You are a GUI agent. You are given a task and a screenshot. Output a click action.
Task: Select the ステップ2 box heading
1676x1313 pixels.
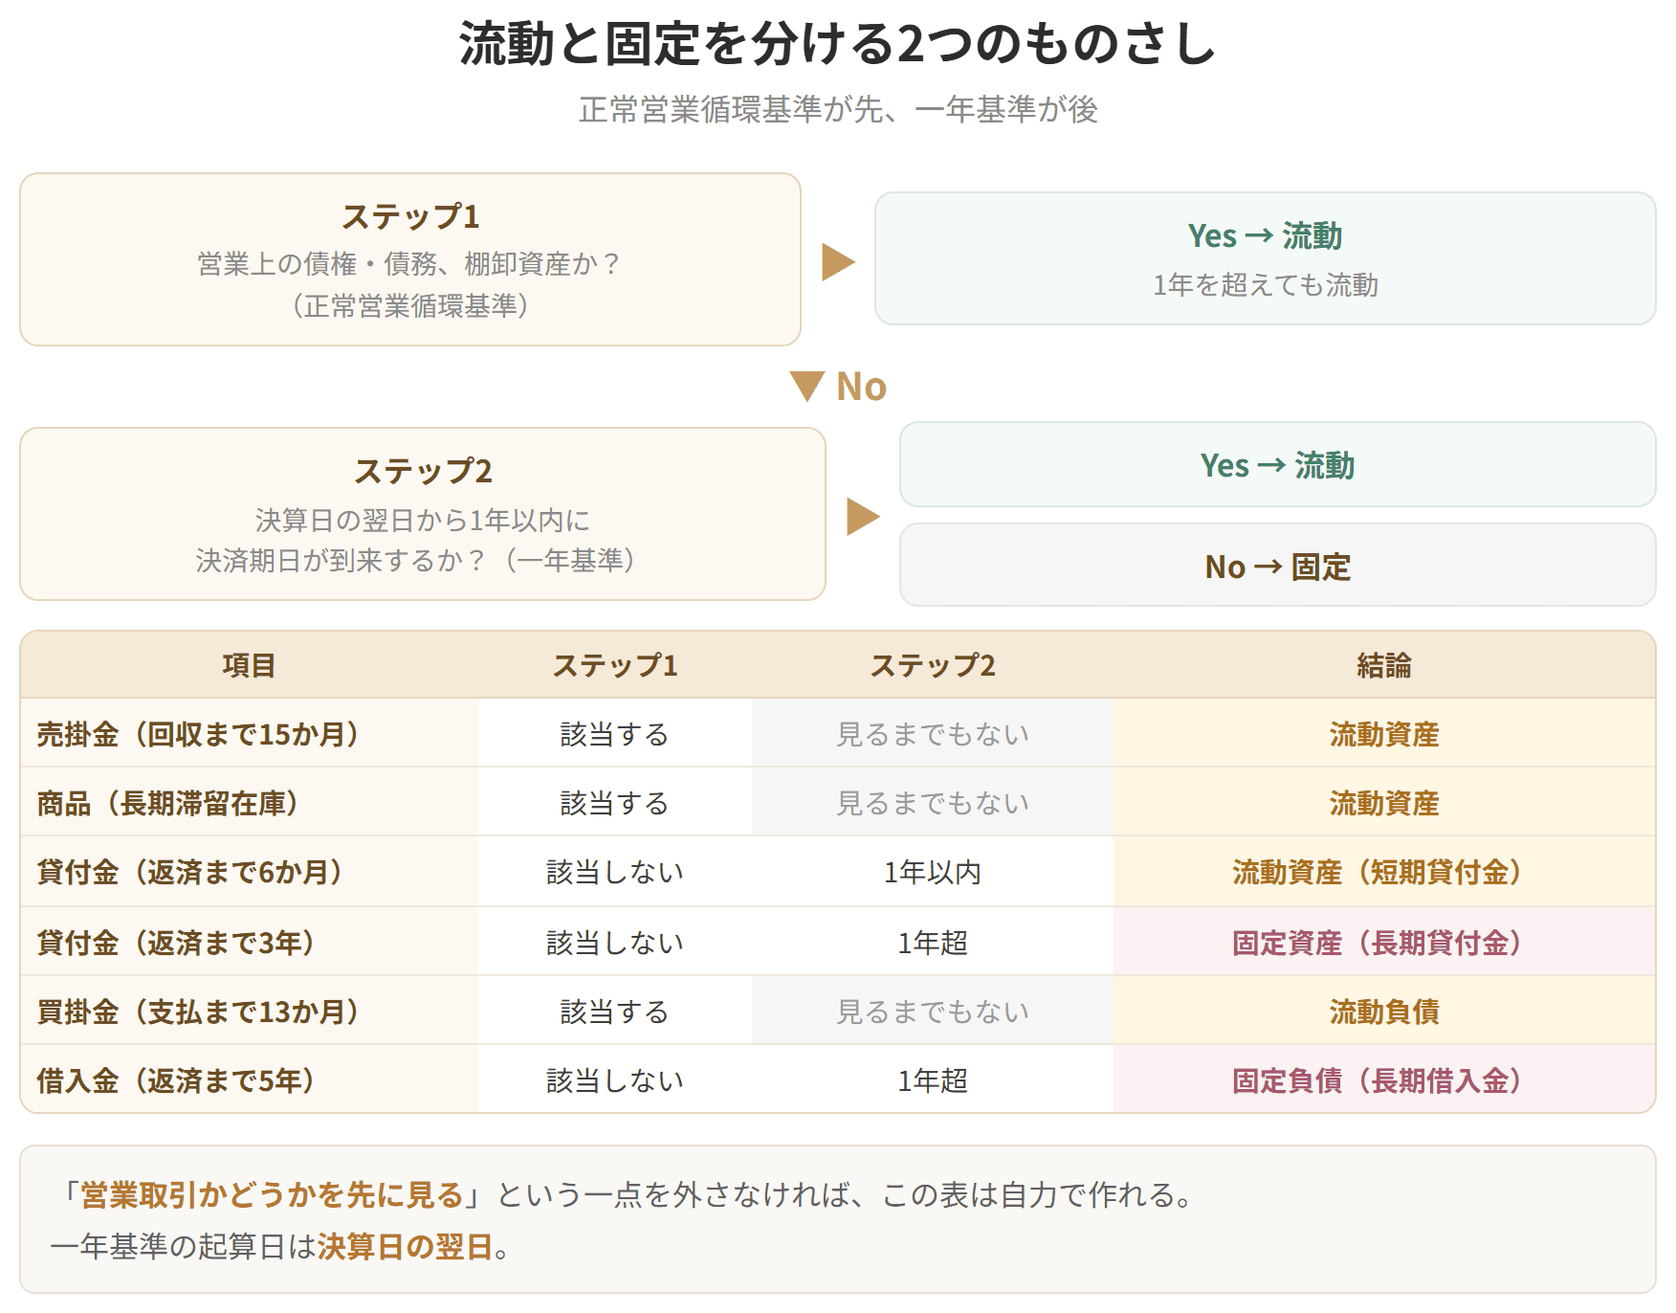(x=423, y=471)
